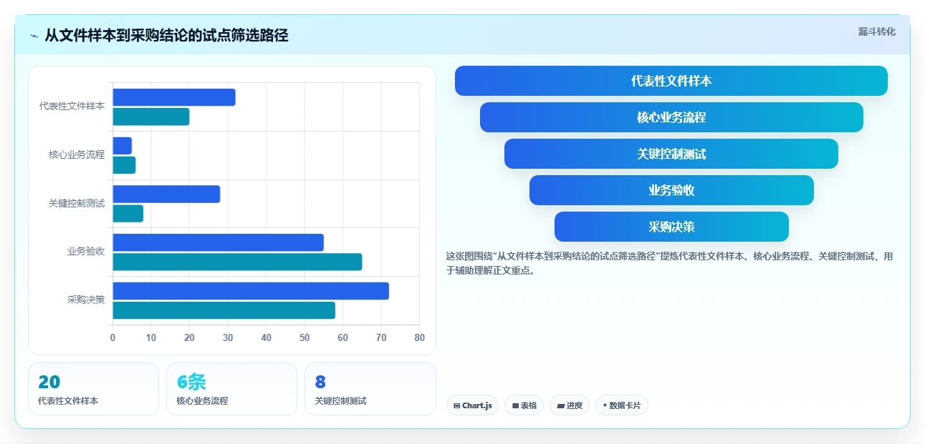Viewport: 925px width, 444px height.
Task: Click the x-axis tick value 0
Action: [112, 337]
